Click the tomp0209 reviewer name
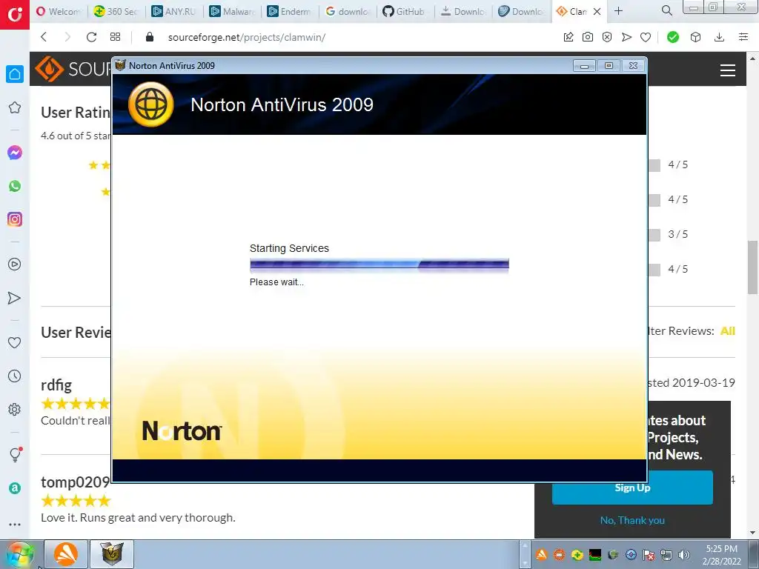The height and width of the screenshot is (569, 759). tap(75, 482)
